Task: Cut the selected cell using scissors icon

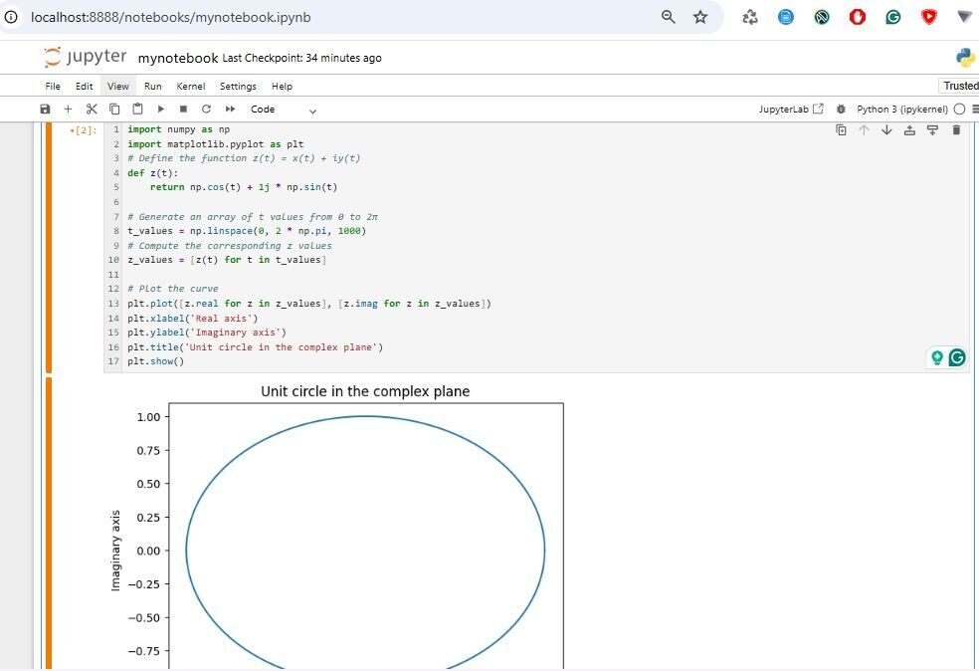Action: pos(92,109)
